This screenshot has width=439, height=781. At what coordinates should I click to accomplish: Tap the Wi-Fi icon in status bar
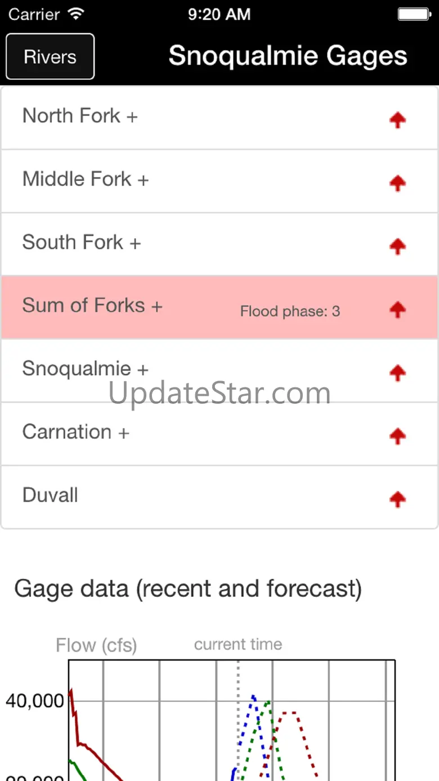click(x=75, y=14)
